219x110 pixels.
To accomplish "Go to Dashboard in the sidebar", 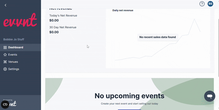I will pyautogui.click(x=16, y=48).
